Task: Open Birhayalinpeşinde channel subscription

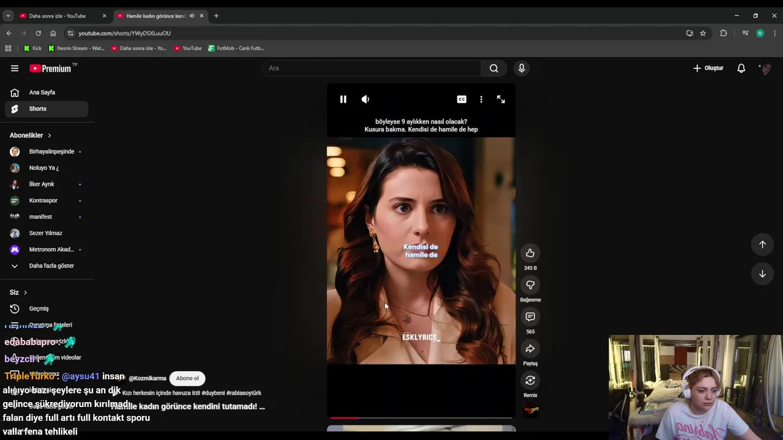Action: tap(46, 152)
